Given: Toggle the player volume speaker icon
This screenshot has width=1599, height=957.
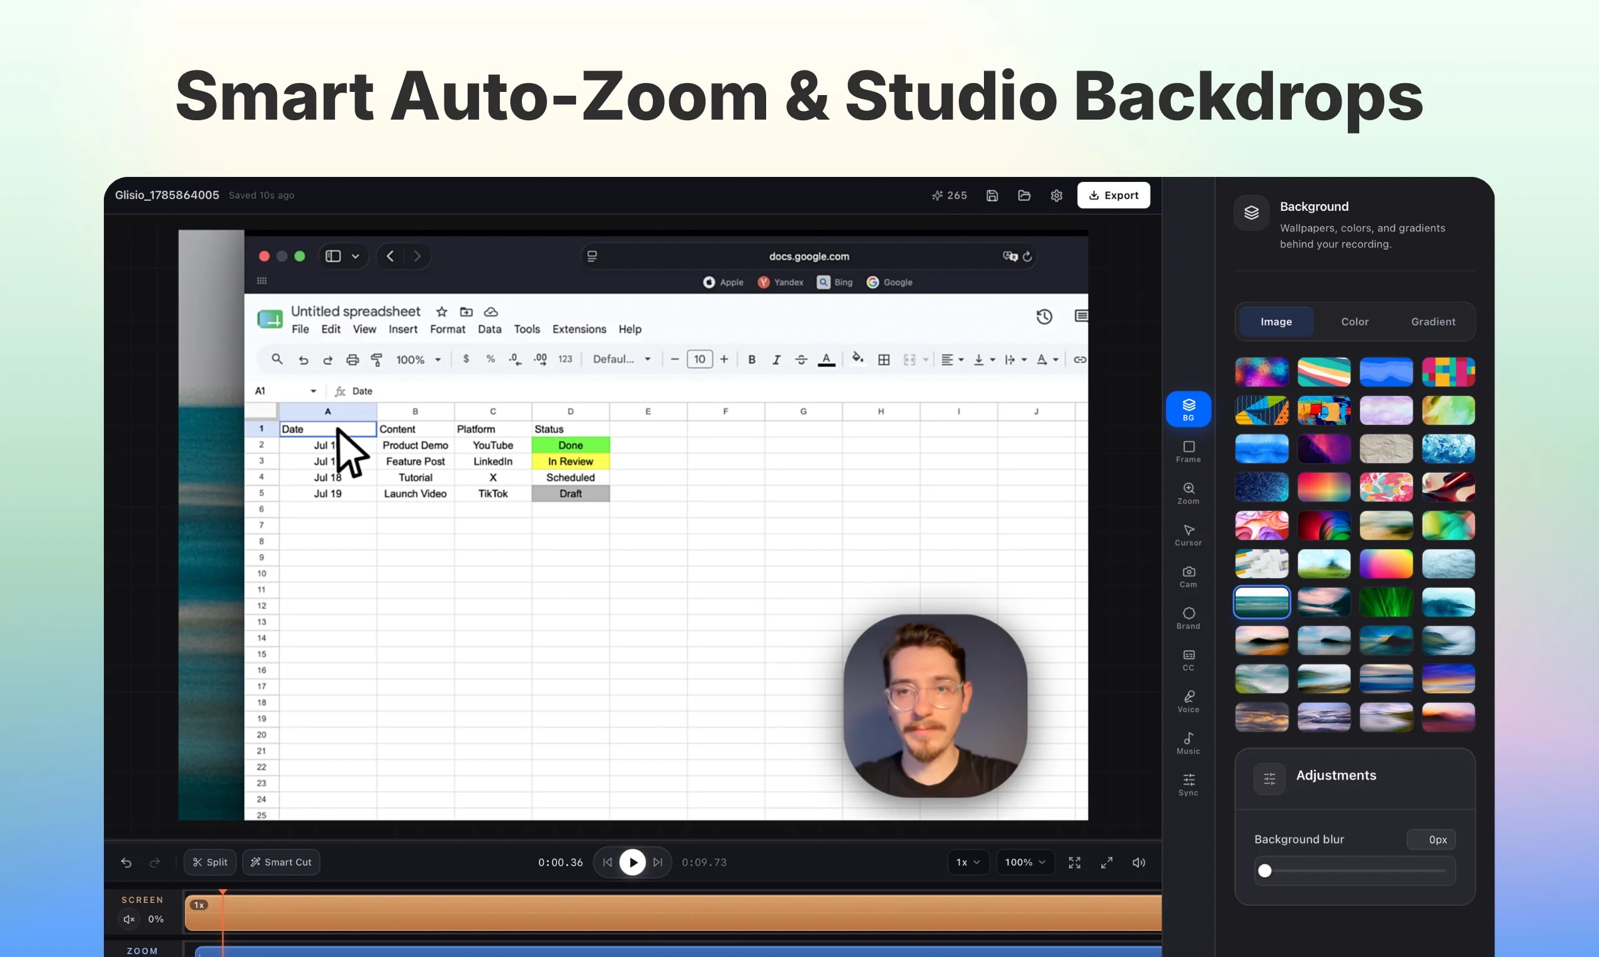Looking at the screenshot, I should (x=1139, y=862).
